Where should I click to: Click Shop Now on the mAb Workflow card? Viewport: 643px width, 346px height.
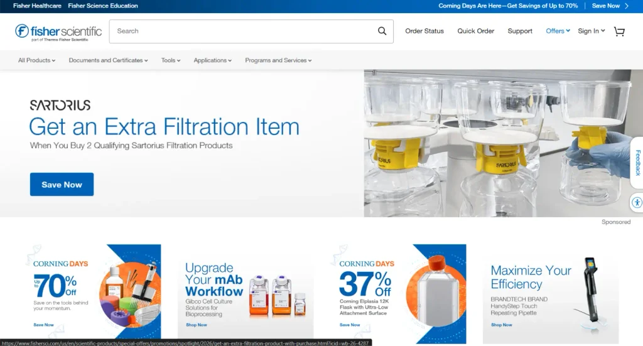(x=197, y=325)
